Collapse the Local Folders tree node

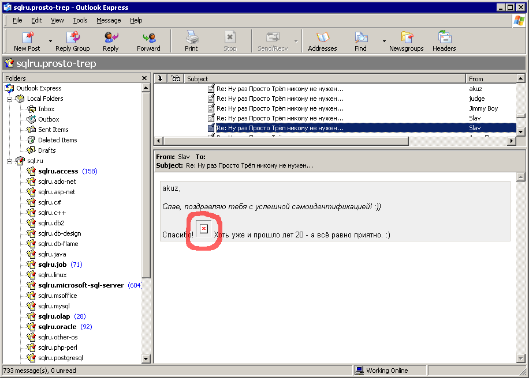[10, 99]
